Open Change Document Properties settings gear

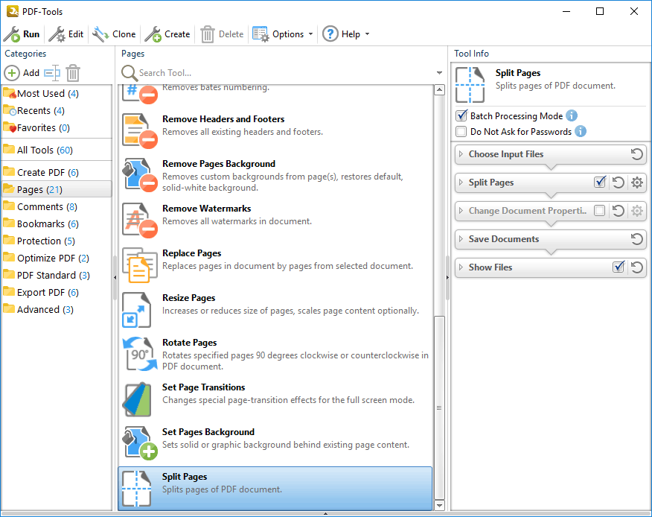pyautogui.click(x=637, y=211)
